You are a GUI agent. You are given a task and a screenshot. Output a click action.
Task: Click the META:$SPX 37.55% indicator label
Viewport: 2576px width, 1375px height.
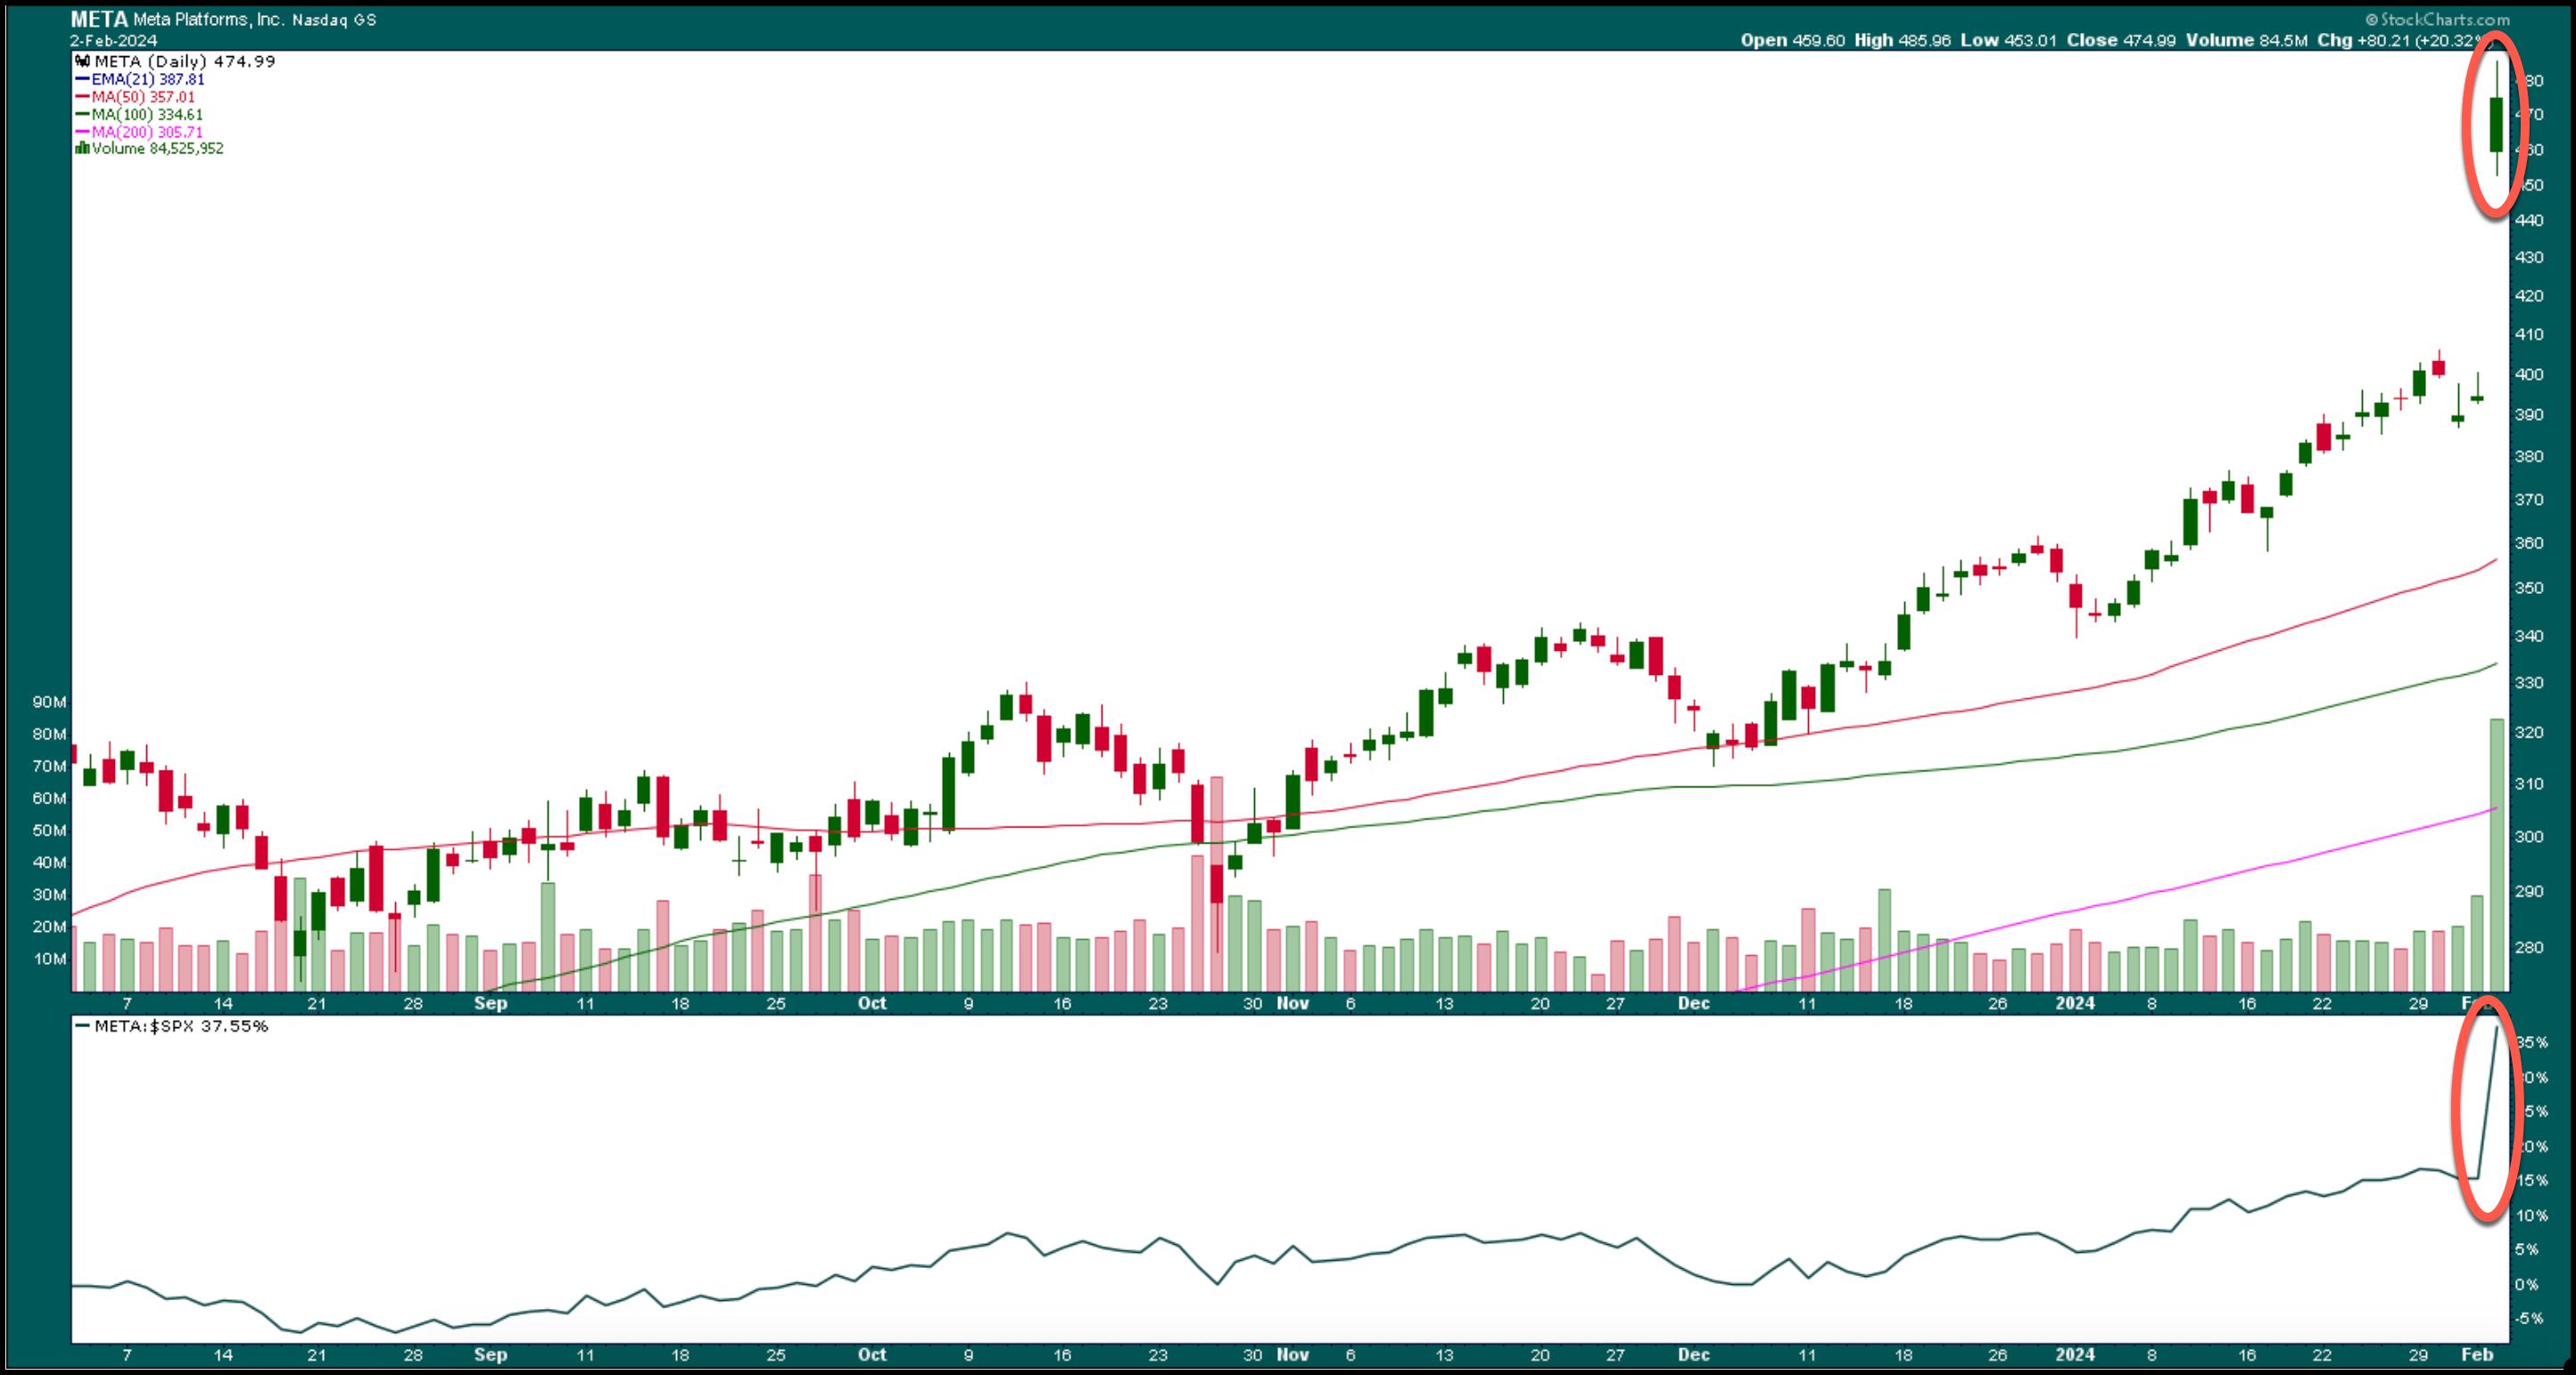click(x=180, y=1026)
